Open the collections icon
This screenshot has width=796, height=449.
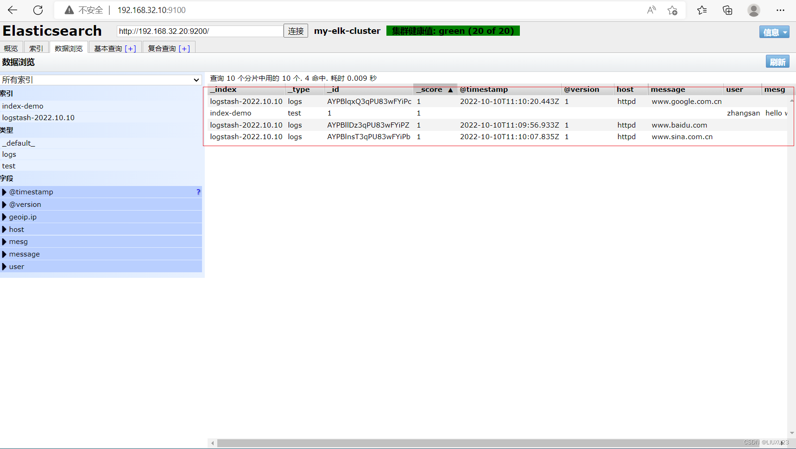pyautogui.click(x=727, y=10)
